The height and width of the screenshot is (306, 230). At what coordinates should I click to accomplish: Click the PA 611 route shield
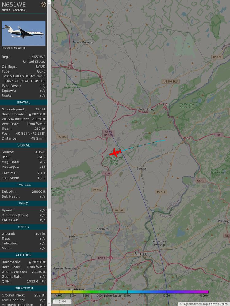point(161,192)
